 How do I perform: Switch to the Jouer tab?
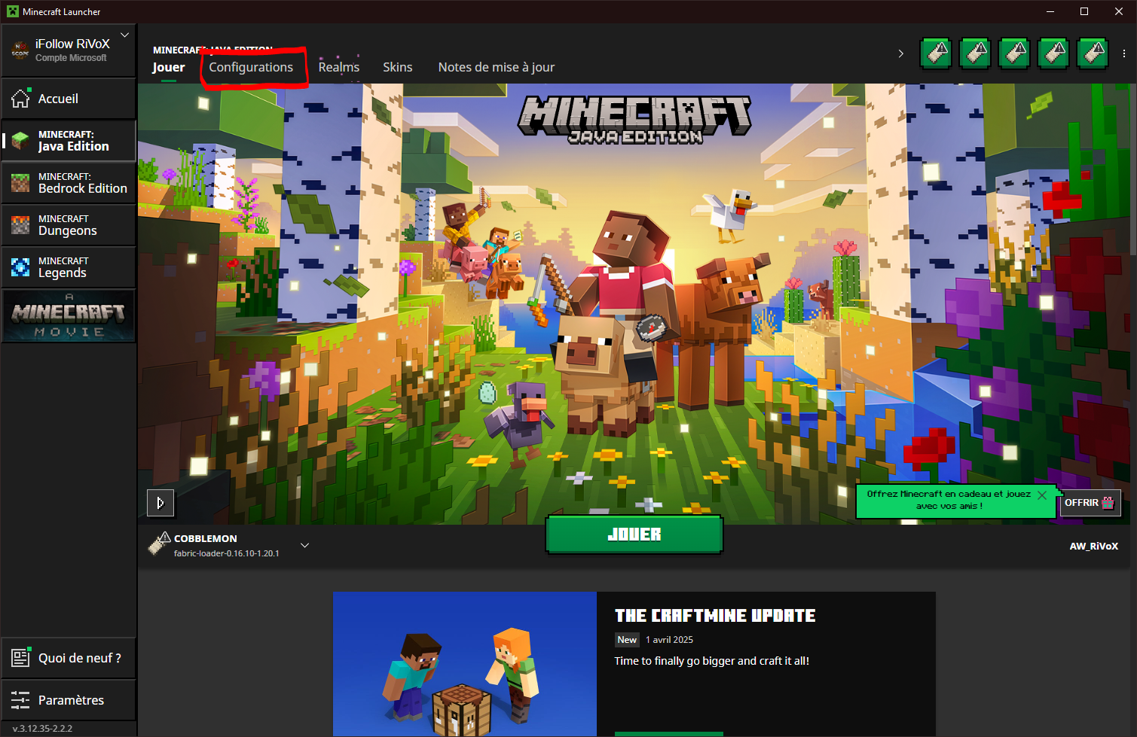tap(168, 67)
